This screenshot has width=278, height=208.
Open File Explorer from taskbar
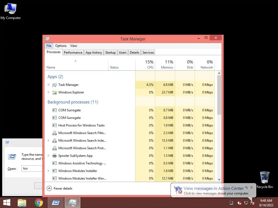22,203
